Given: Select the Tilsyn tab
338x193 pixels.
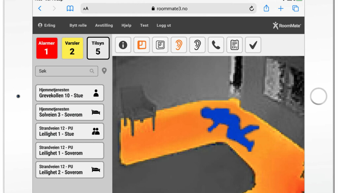Looking at the screenshot, I should (98, 48).
